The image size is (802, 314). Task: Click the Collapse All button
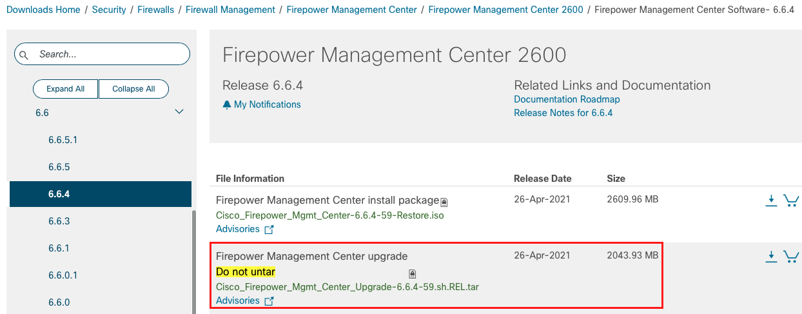pos(133,89)
